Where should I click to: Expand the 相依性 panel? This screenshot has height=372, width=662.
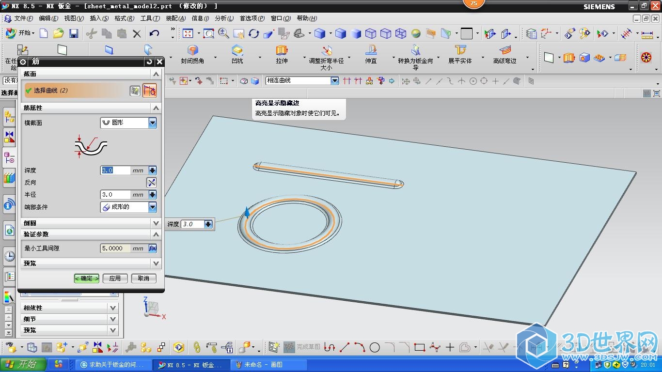point(113,308)
